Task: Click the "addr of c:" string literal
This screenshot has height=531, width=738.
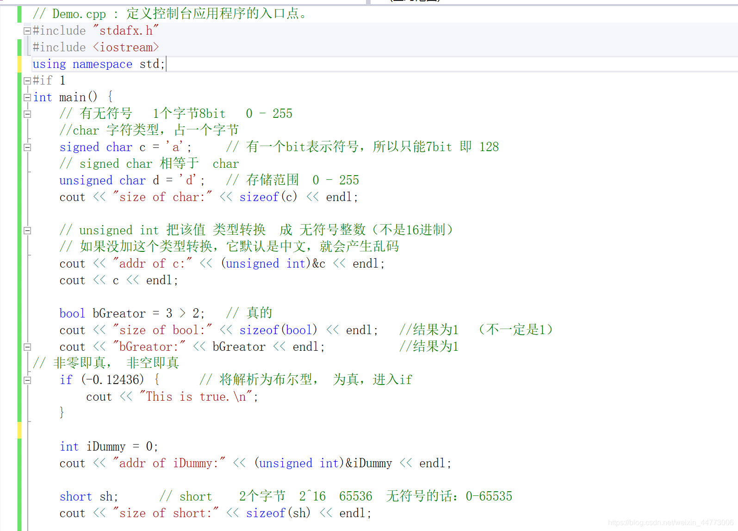Action: pos(152,263)
